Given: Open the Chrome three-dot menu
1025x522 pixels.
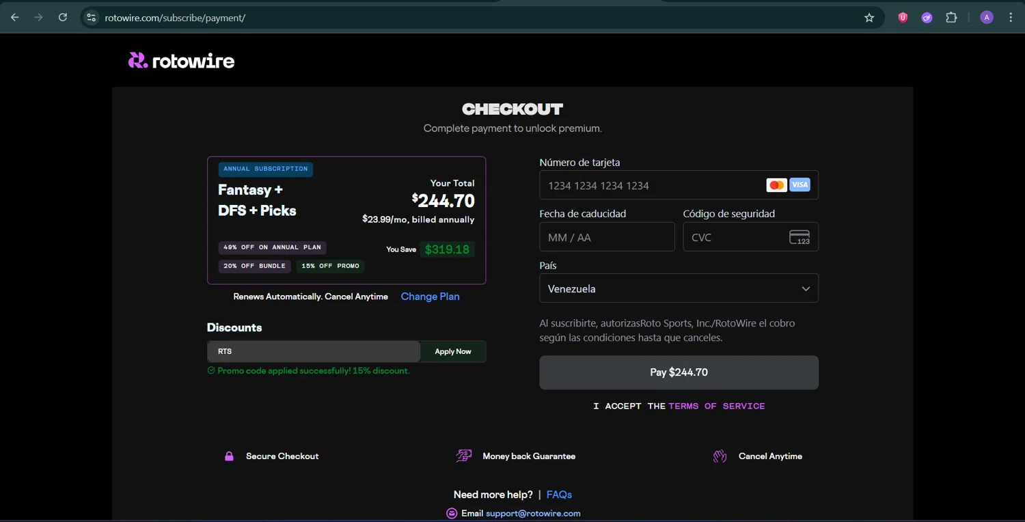Looking at the screenshot, I should pos(1011,18).
